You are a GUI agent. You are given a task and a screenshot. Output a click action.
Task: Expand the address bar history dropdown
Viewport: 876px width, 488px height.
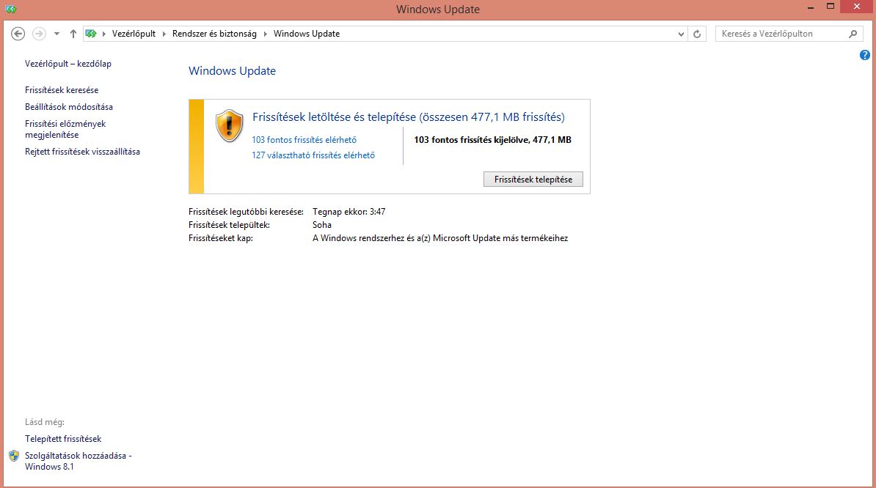[681, 34]
